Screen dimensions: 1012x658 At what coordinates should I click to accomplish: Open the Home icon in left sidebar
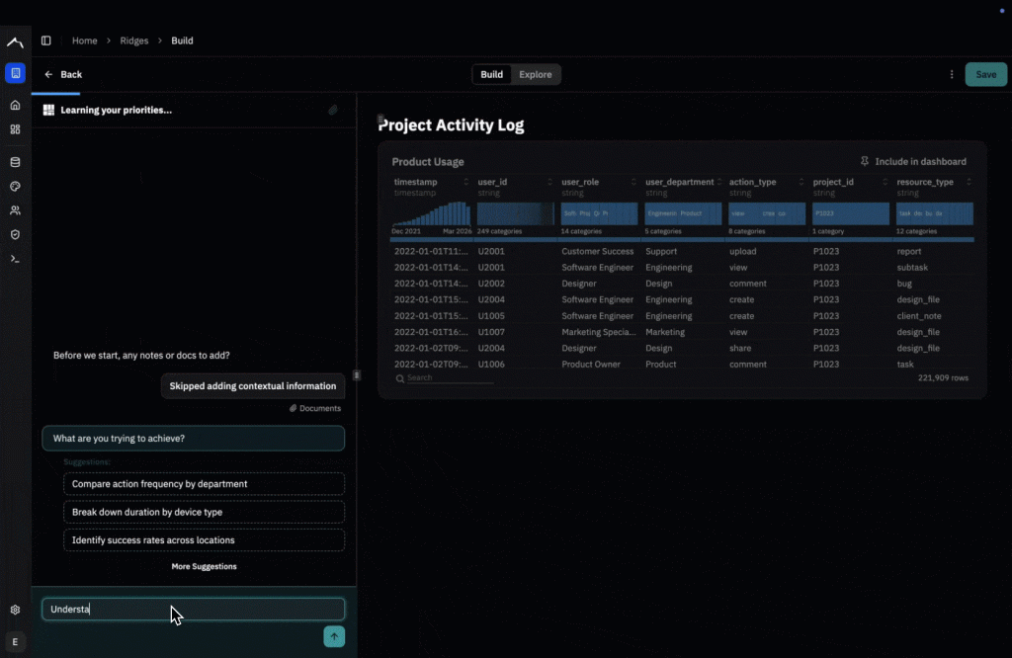click(x=15, y=105)
